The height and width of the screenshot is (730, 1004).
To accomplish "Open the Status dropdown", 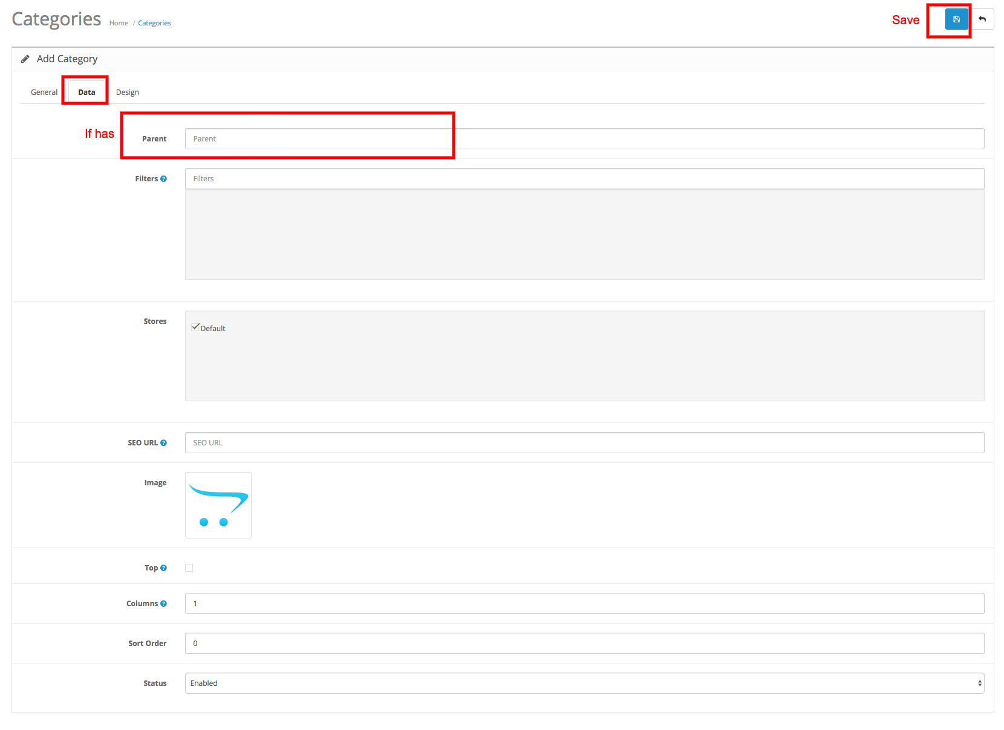I will pos(584,683).
